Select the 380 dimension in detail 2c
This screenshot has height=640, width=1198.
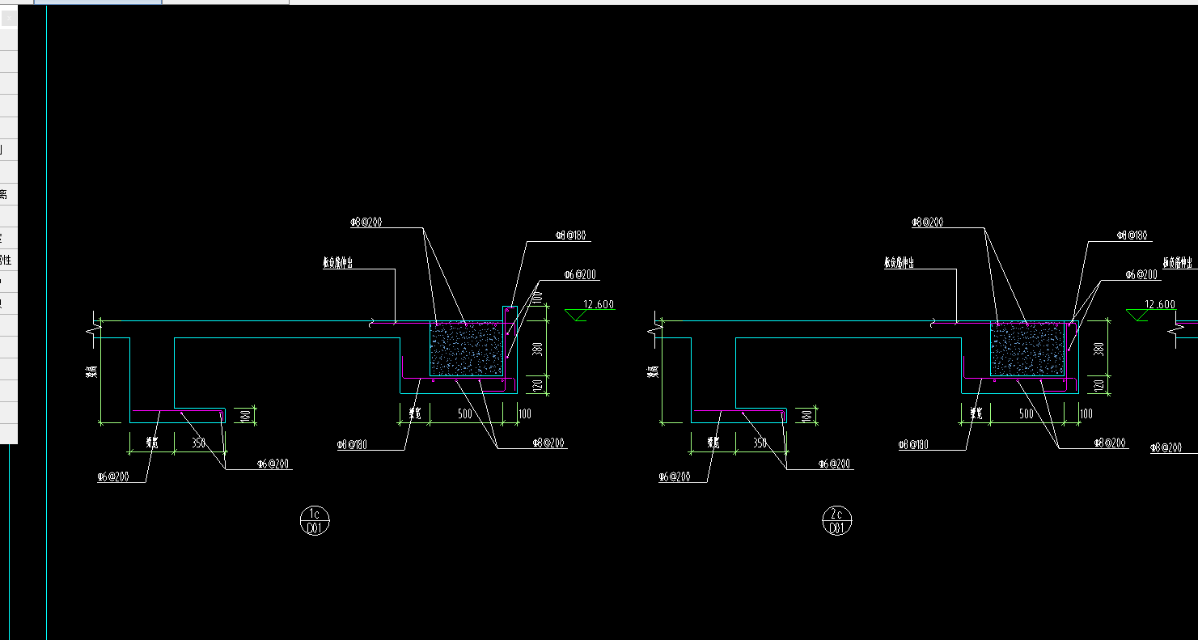click(x=1099, y=349)
